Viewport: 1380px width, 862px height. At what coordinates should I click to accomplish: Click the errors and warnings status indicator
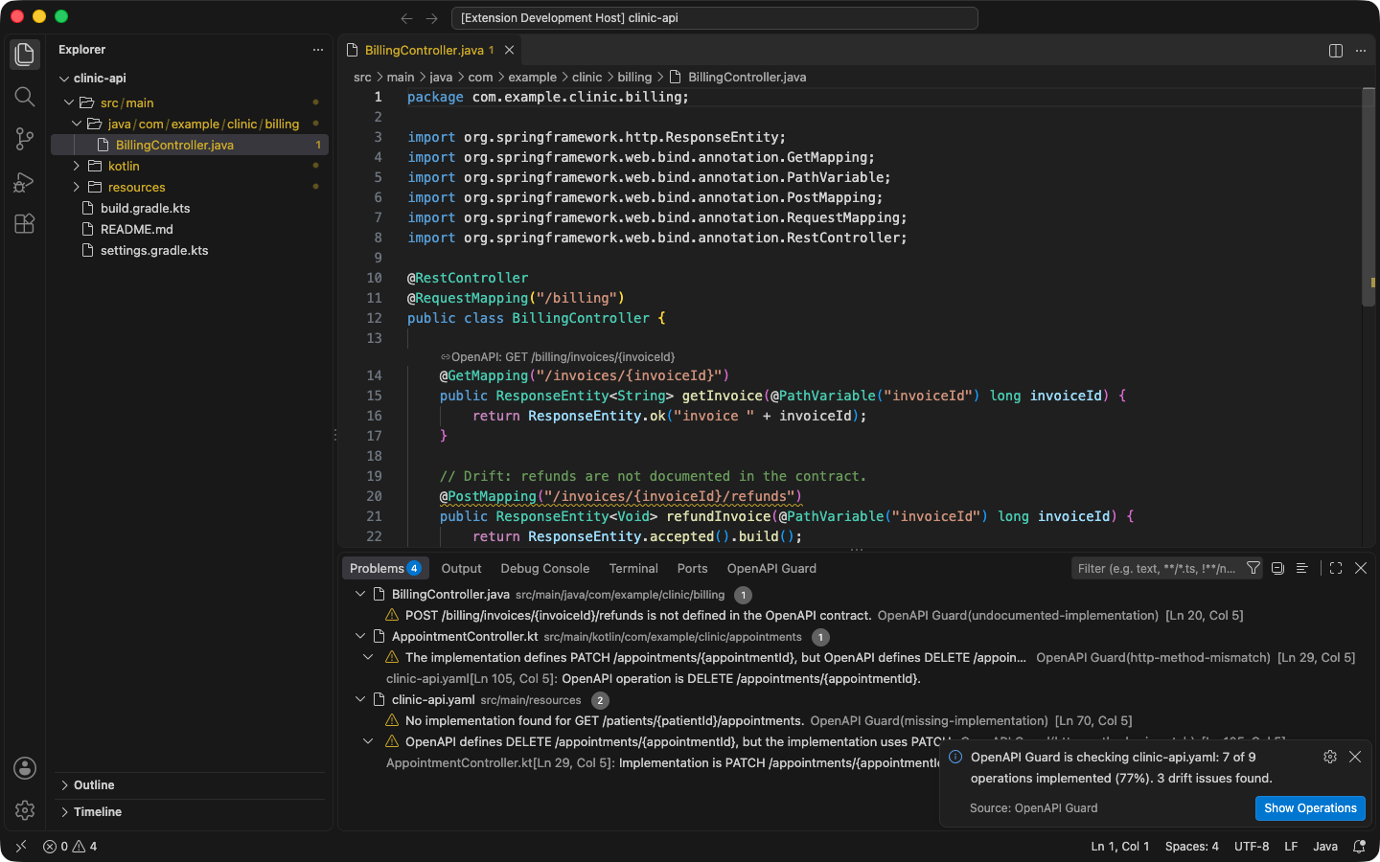70,847
